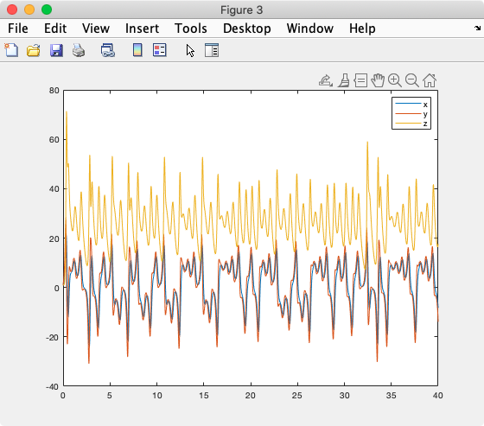484x426 pixels.
Task: Click the z entry in the legend
Action: click(x=411, y=124)
